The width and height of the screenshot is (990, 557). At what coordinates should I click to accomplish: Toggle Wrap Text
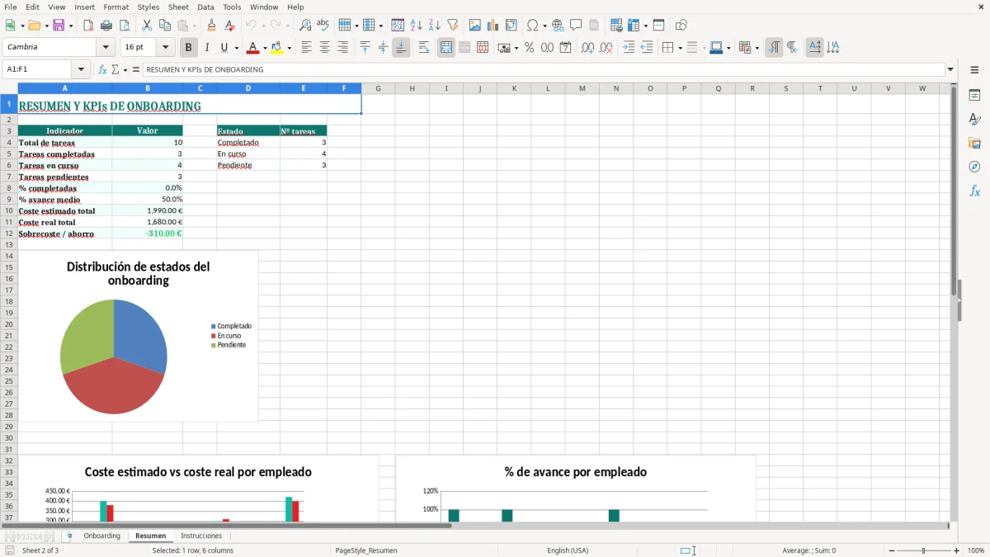click(x=424, y=48)
